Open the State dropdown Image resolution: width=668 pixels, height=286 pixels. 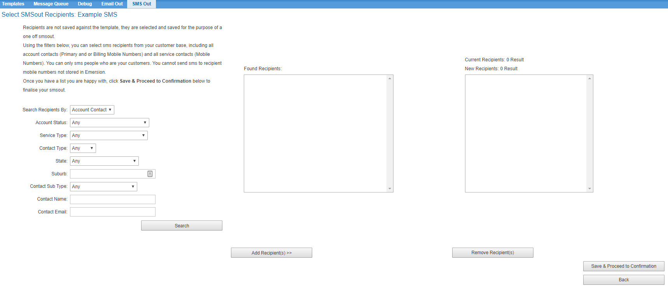[104, 161]
